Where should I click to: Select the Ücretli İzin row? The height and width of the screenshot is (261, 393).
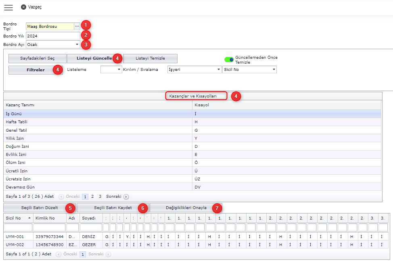coord(192,171)
